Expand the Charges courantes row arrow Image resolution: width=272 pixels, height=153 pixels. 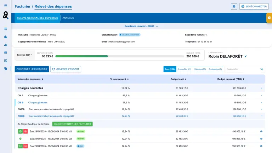tap(262, 88)
